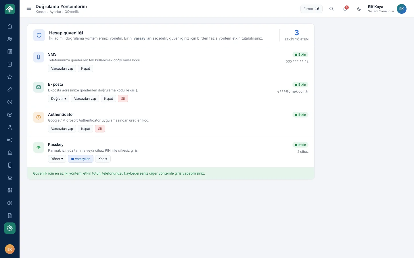Screen dimensions: 414x258
Task: Navigate to Ayarlar breadcrumb
Action: pyautogui.click(x=55, y=12)
